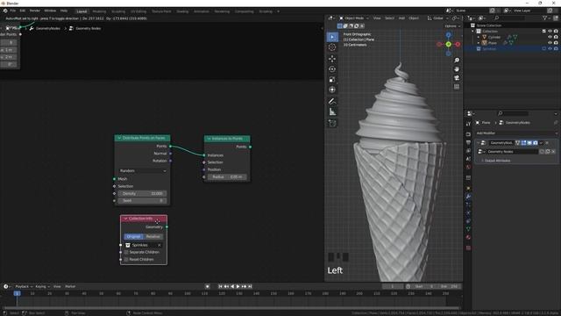The width and height of the screenshot is (561, 316).
Task: Open the Output properties tab icon
Action: pyautogui.click(x=468, y=142)
